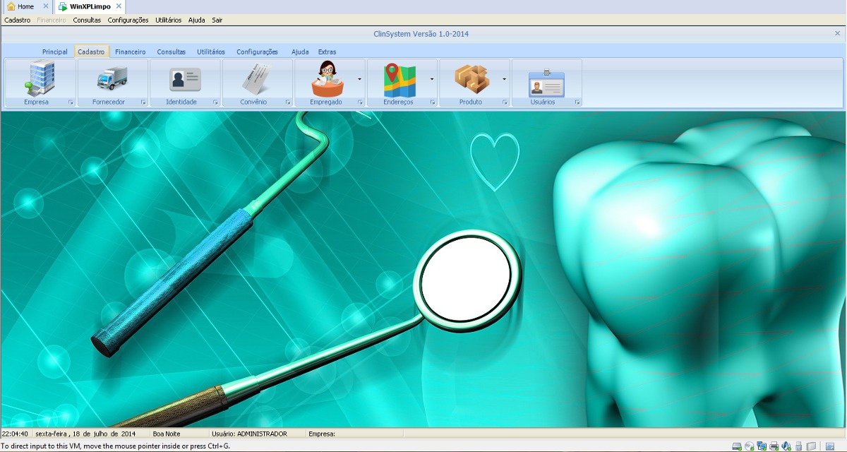Open the Usuários badge icon
847x452 pixels.
tap(546, 83)
